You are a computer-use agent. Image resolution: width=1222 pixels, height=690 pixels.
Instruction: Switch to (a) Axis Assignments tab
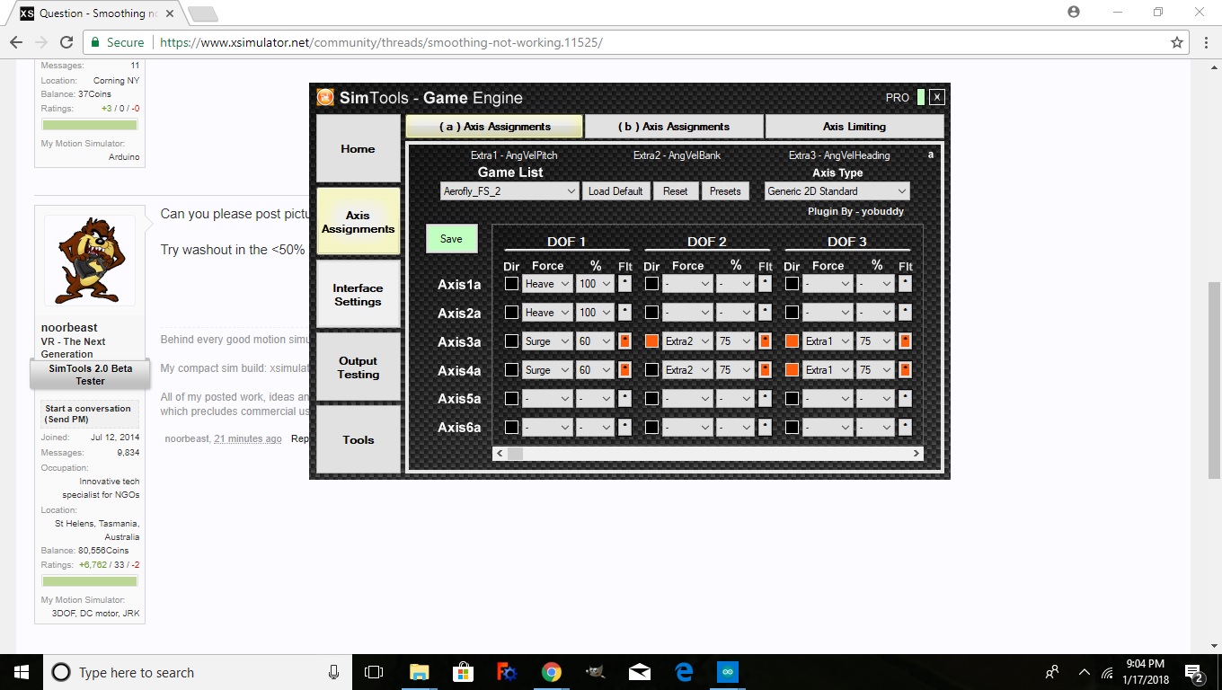click(x=494, y=127)
